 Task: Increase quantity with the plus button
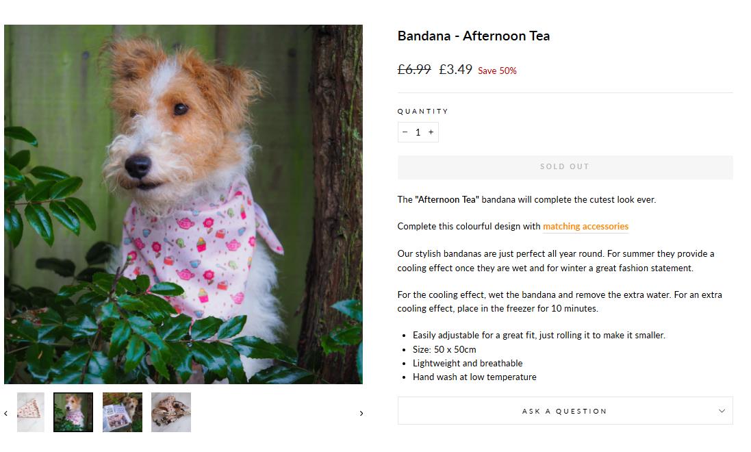pyautogui.click(x=431, y=132)
